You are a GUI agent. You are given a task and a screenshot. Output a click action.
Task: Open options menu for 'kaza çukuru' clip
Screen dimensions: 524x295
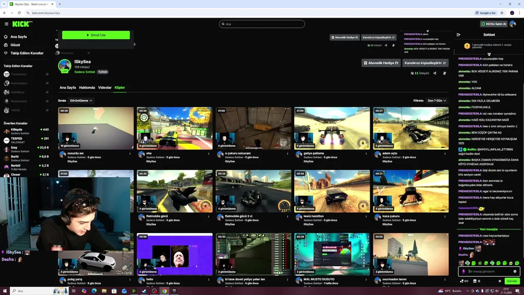pos(445,216)
